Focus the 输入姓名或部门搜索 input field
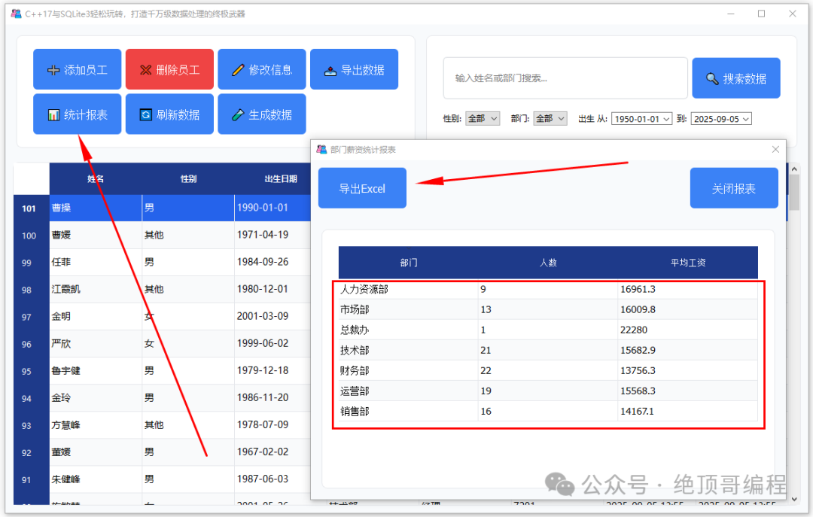 coord(565,78)
